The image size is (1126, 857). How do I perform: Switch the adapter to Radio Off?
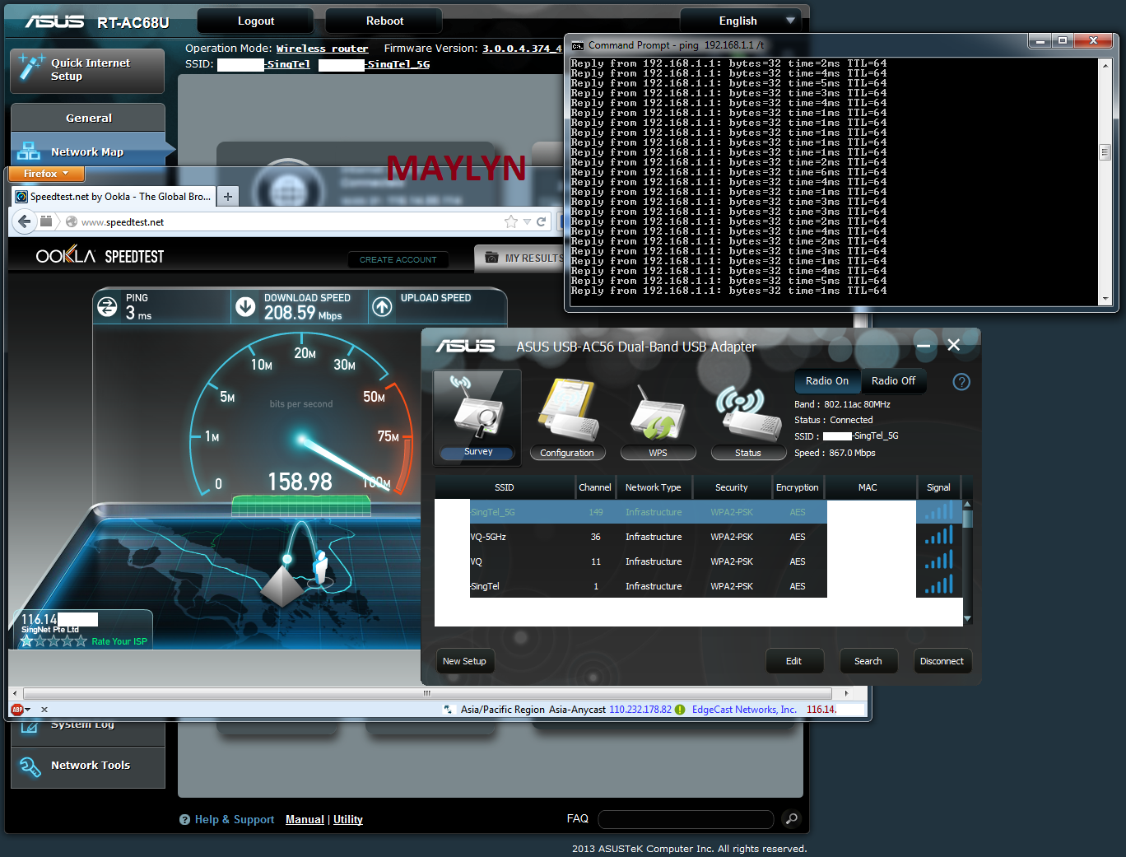tap(893, 381)
